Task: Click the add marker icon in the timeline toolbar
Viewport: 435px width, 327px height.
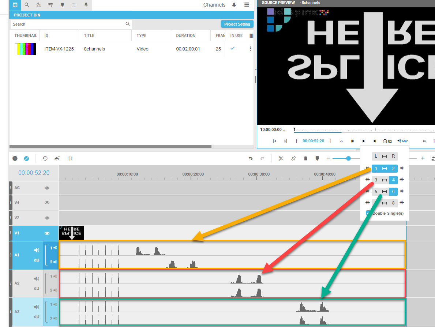Action: 317,158
